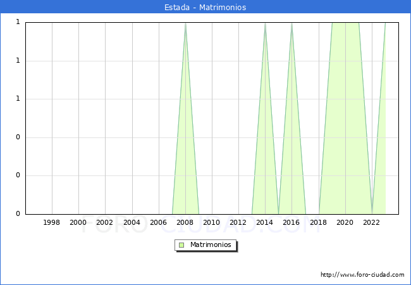The width and height of the screenshot is (411, 285).
Task: Select the 2004 x-axis label
Action: point(132,222)
